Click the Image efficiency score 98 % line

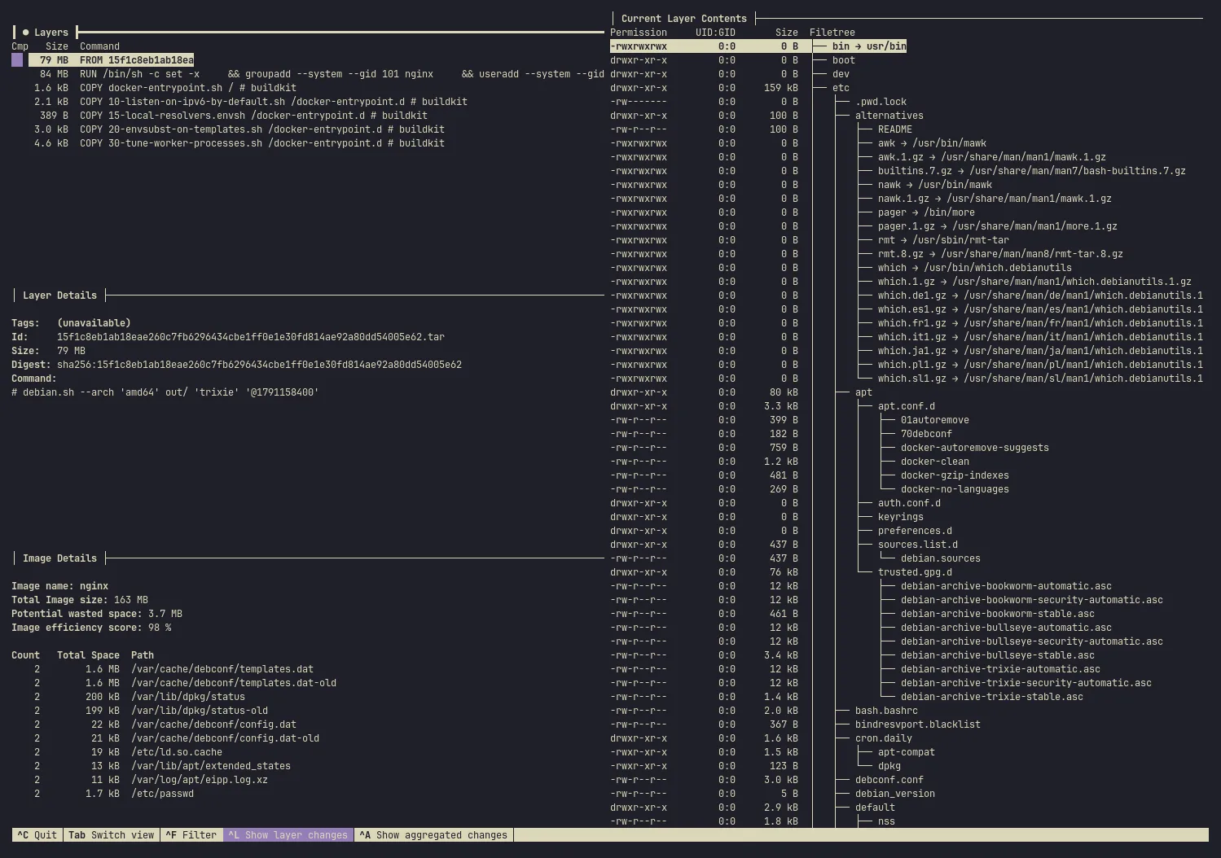tap(91, 628)
